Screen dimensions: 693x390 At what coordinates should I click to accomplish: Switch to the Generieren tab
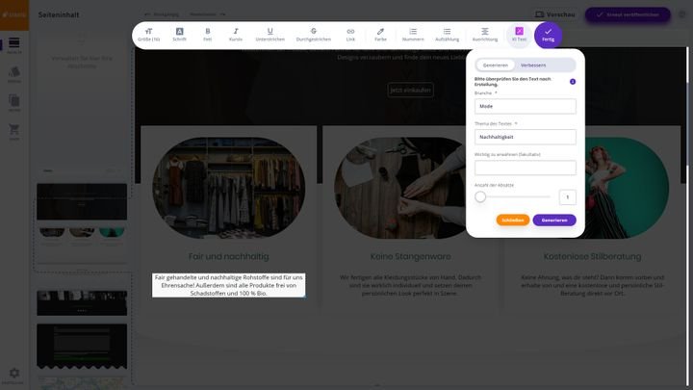tap(496, 65)
